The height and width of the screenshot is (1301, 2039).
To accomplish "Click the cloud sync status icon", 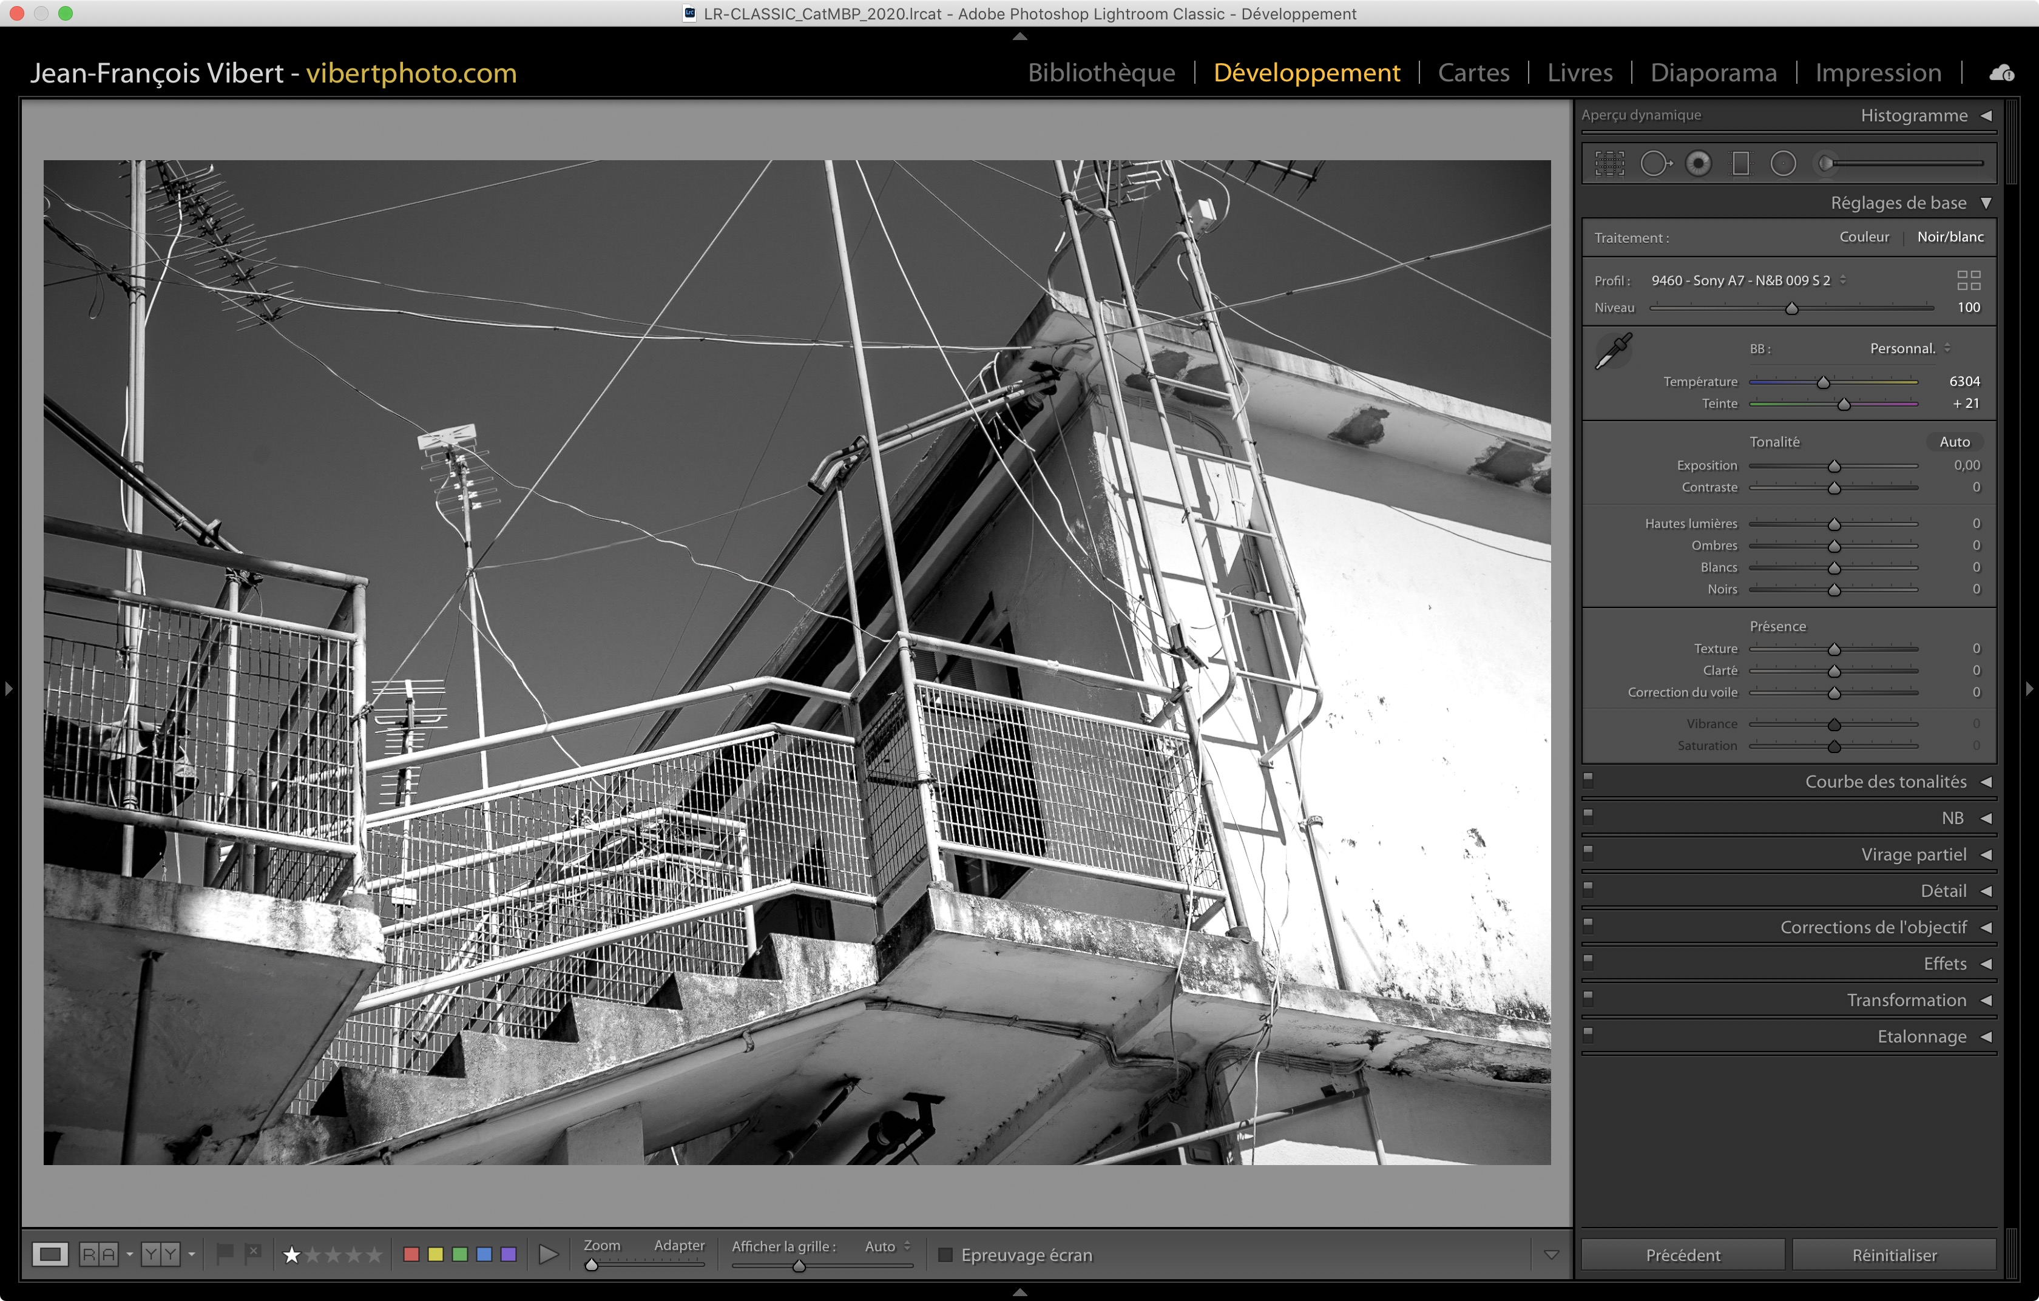I will (2002, 73).
